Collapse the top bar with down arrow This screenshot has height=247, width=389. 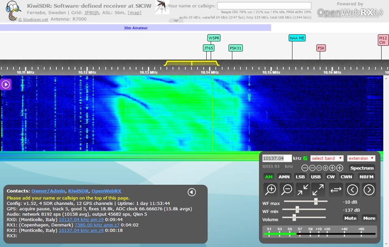176,21
